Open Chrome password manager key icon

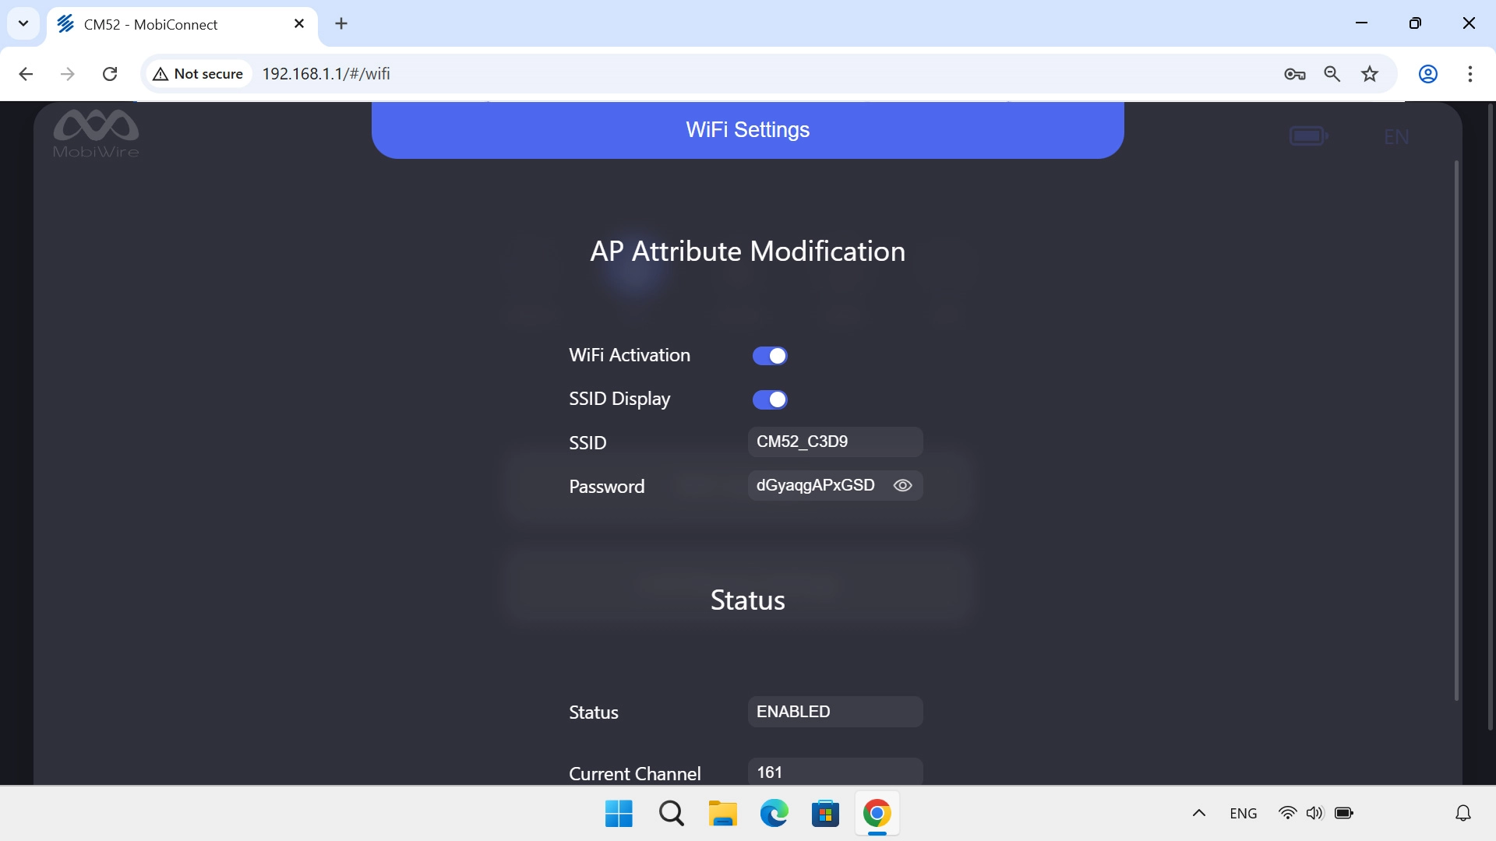(1294, 74)
